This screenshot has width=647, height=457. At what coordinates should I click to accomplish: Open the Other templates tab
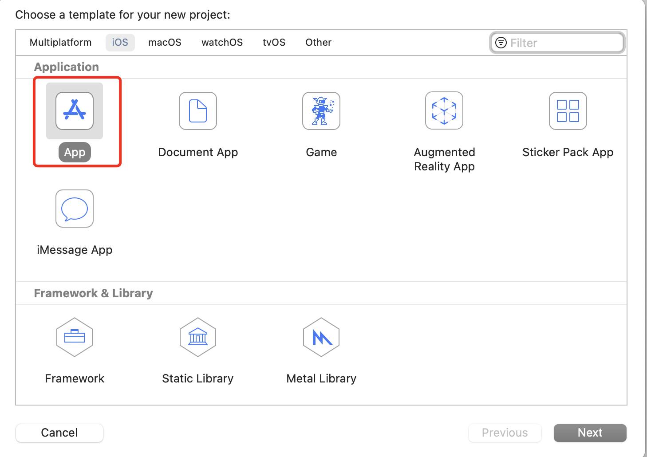[x=319, y=43]
